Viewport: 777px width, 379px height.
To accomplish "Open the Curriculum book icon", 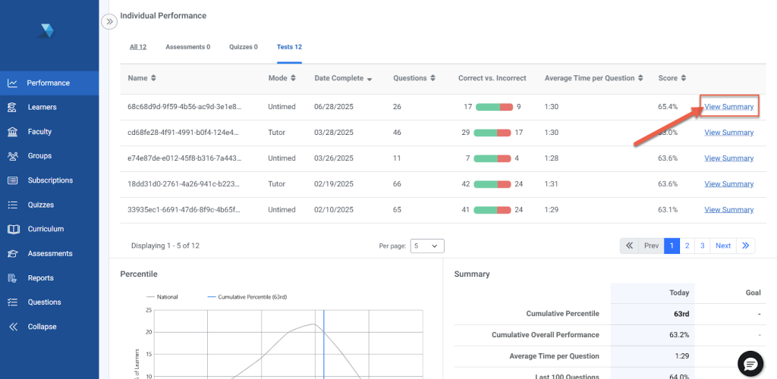I will pos(12,229).
